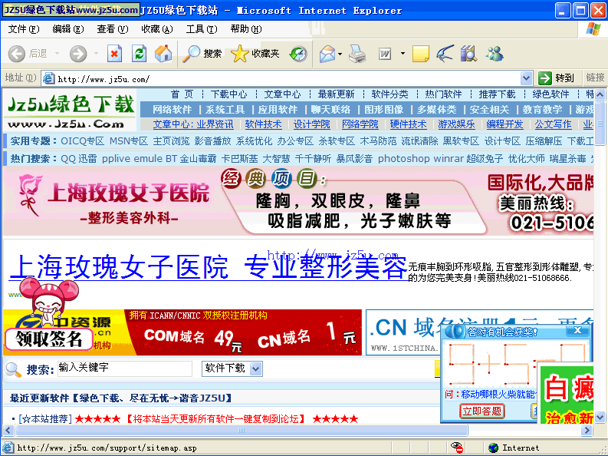Open the 帮助(H) menu
The height and width of the screenshot is (456, 608).
(x=246, y=29)
